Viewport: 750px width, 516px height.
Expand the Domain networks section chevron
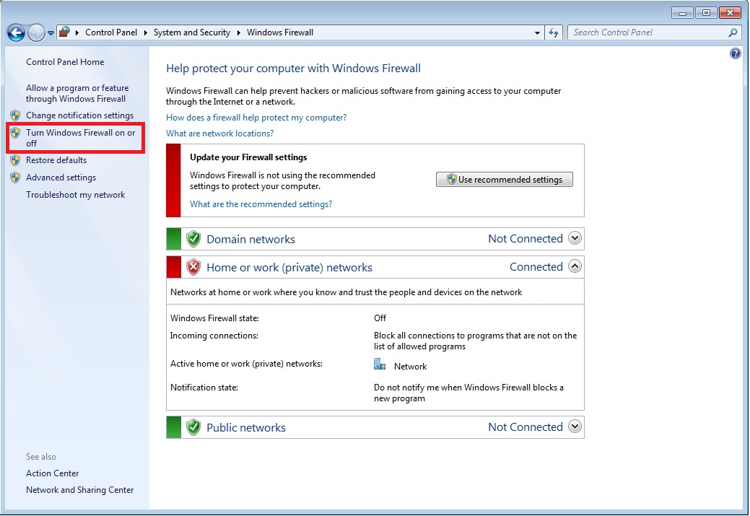click(x=575, y=238)
